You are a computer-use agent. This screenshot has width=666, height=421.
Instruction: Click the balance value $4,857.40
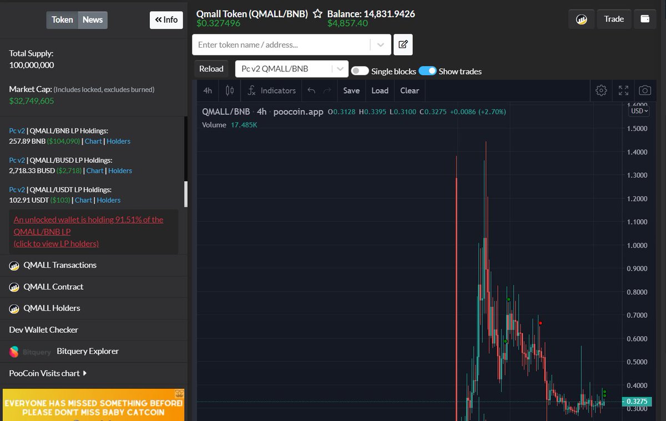[x=347, y=23]
